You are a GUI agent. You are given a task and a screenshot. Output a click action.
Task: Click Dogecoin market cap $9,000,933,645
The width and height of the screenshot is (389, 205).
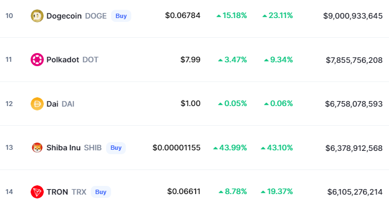coord(353,16)
